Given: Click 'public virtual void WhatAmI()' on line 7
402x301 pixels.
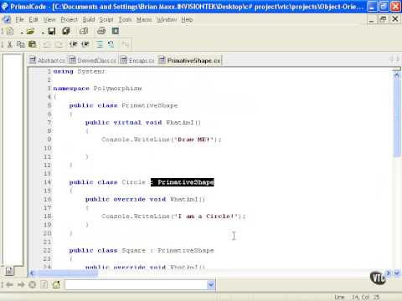Looking at the screenshot, I should pyautogui.click(x=143, y=123).
